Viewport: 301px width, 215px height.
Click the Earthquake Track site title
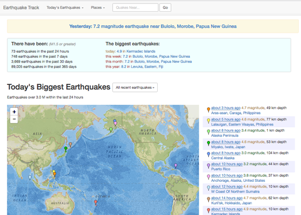(x=21, y=7)
